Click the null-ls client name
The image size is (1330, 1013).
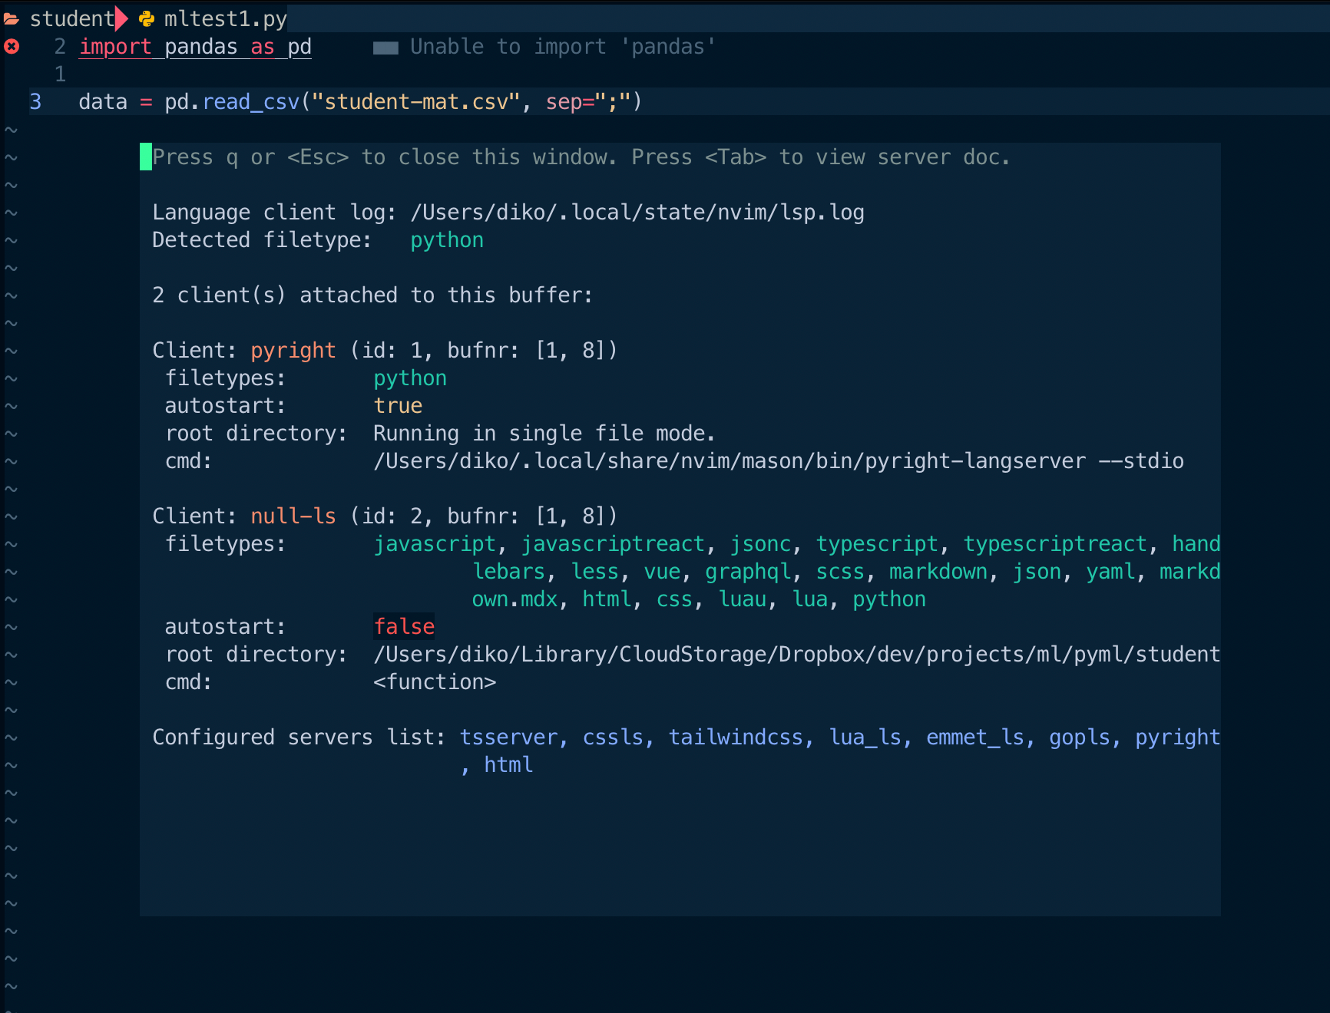[293, 516]
